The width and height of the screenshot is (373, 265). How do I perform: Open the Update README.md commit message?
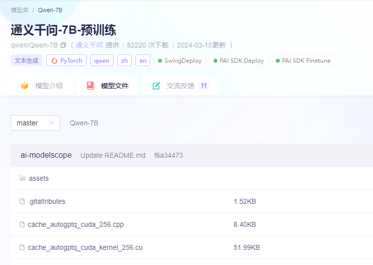coord(113,155)
